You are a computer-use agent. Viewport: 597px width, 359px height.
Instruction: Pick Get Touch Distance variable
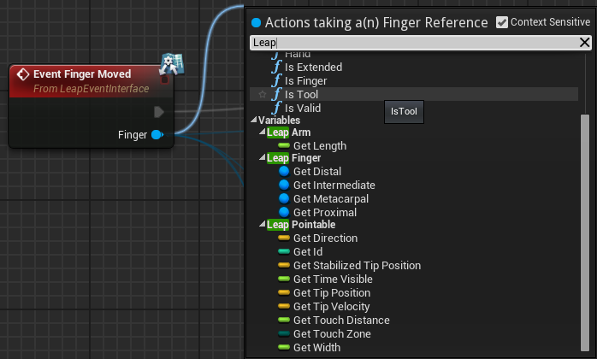point(334,321)
